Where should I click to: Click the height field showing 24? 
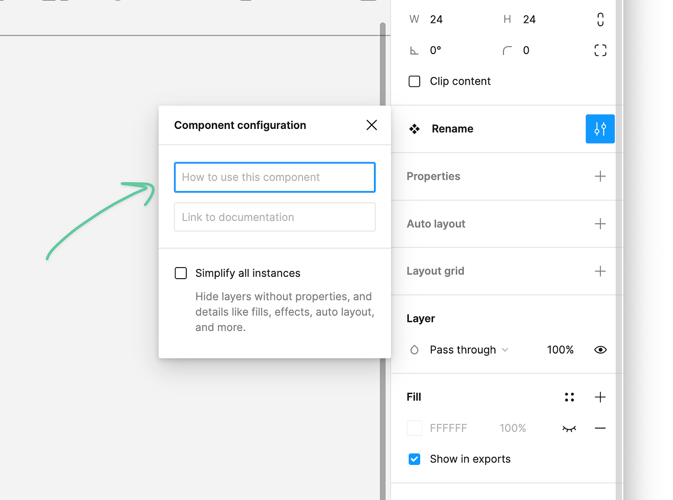[x=529, y=19]
